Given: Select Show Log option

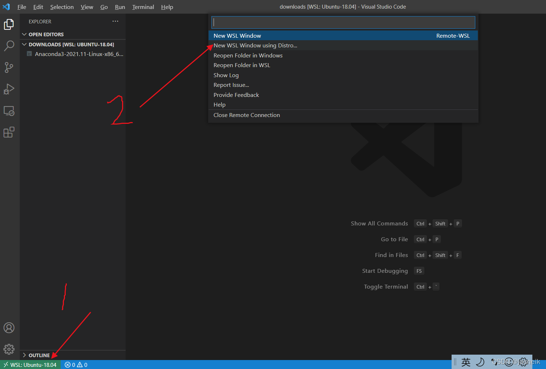Looking at the screenshot, I should click(x=343, y=75).
